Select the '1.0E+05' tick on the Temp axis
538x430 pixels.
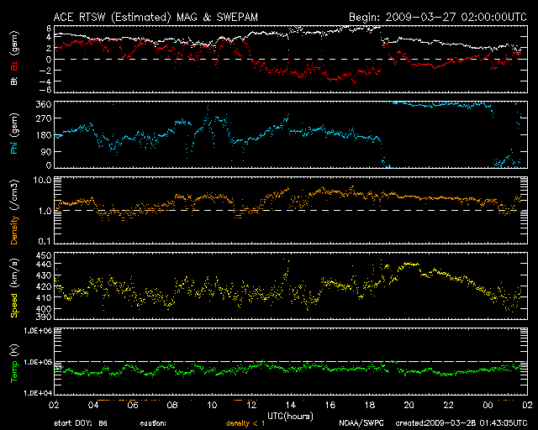point(38,362)
